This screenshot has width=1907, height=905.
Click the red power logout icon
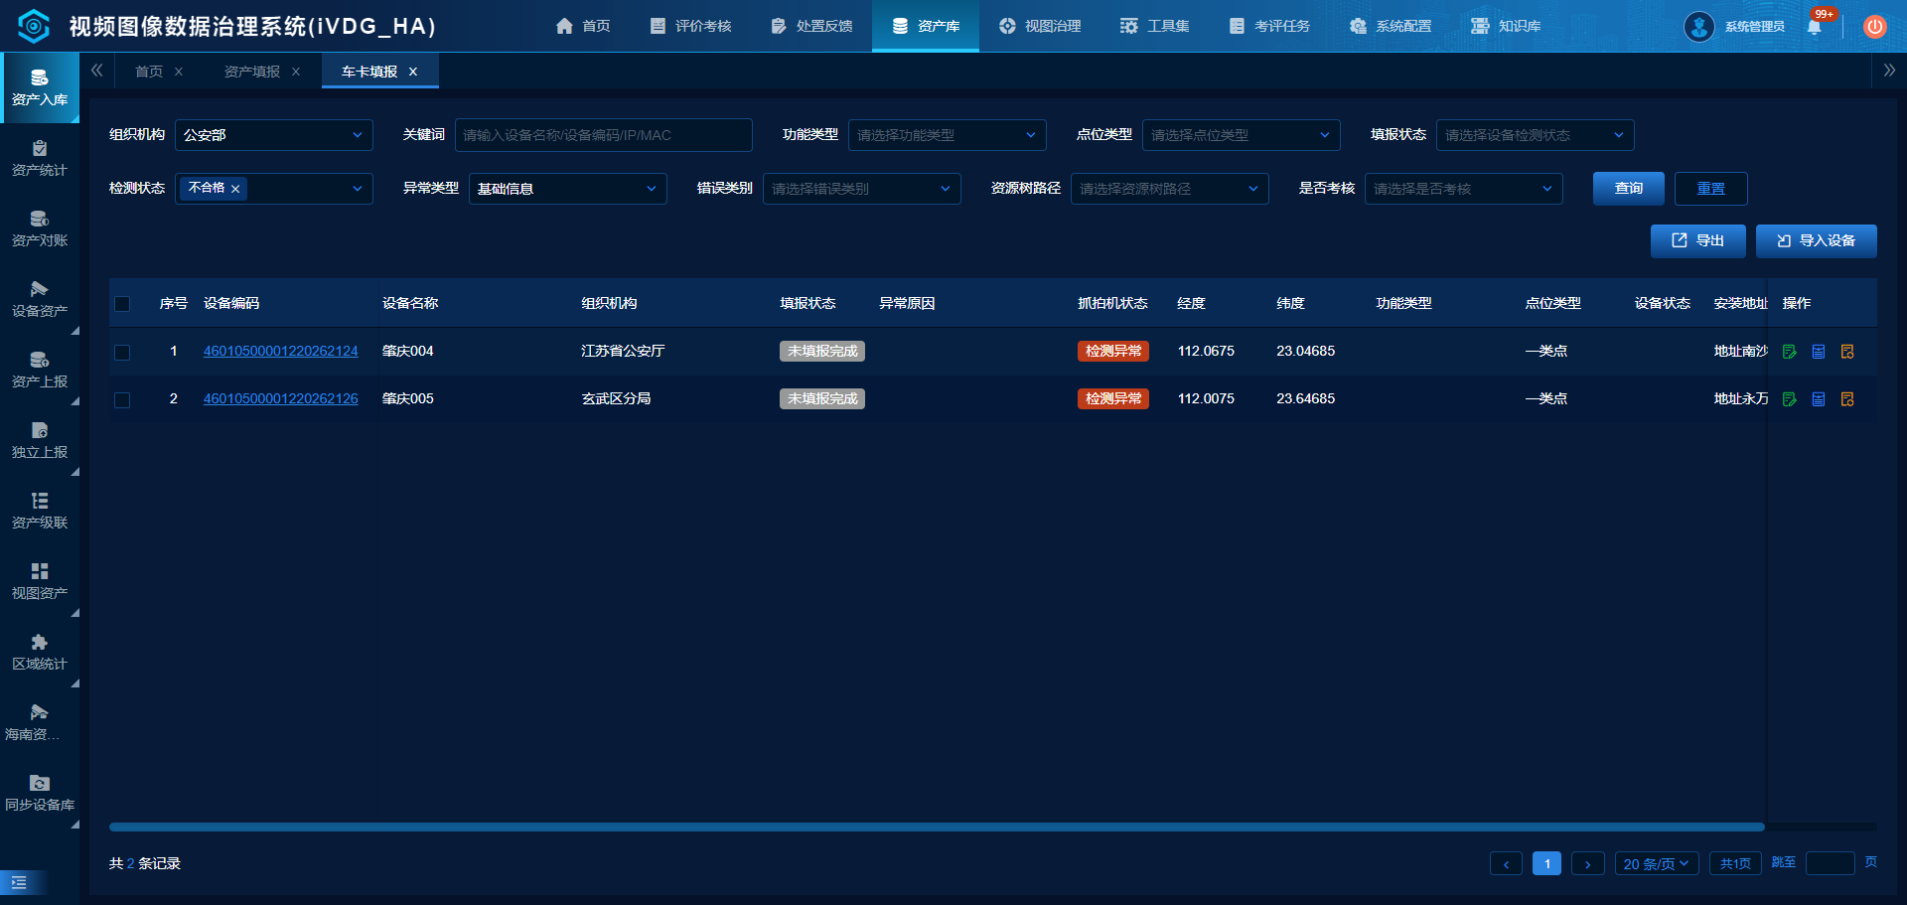(1874, 27)
